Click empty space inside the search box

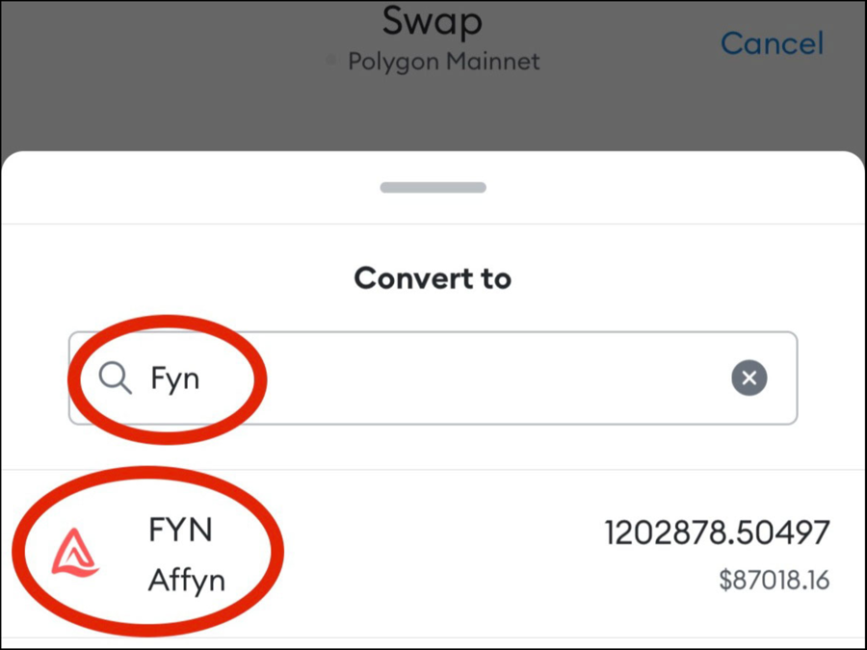[482, 378]
